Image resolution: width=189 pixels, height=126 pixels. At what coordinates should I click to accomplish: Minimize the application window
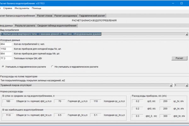pos(173,3)
